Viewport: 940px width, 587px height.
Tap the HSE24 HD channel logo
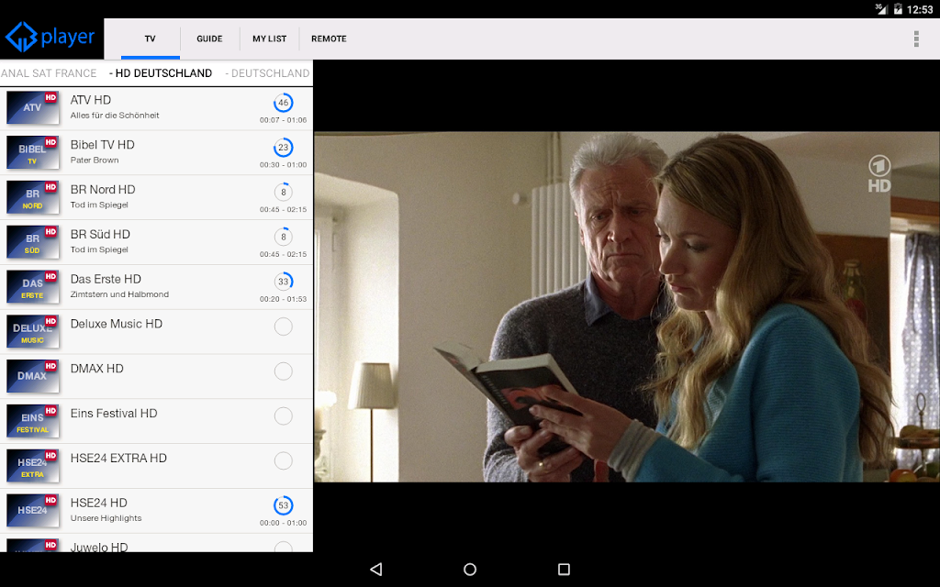click(x=33, y=510)
